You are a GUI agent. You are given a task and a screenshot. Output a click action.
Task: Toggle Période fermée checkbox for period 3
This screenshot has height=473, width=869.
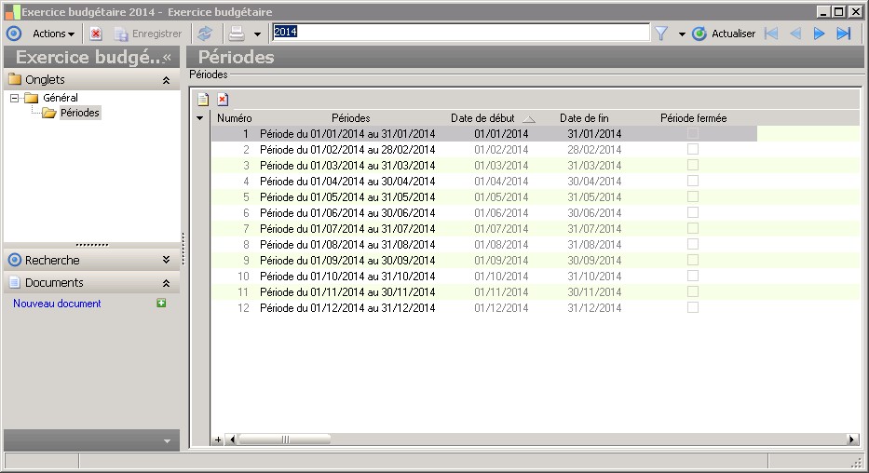(693, 165)
